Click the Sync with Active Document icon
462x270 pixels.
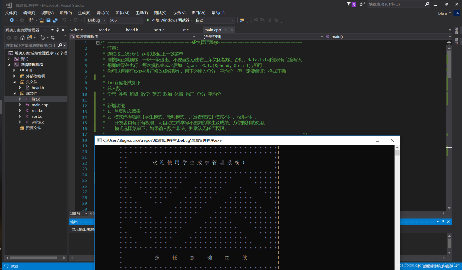[53, 38]
